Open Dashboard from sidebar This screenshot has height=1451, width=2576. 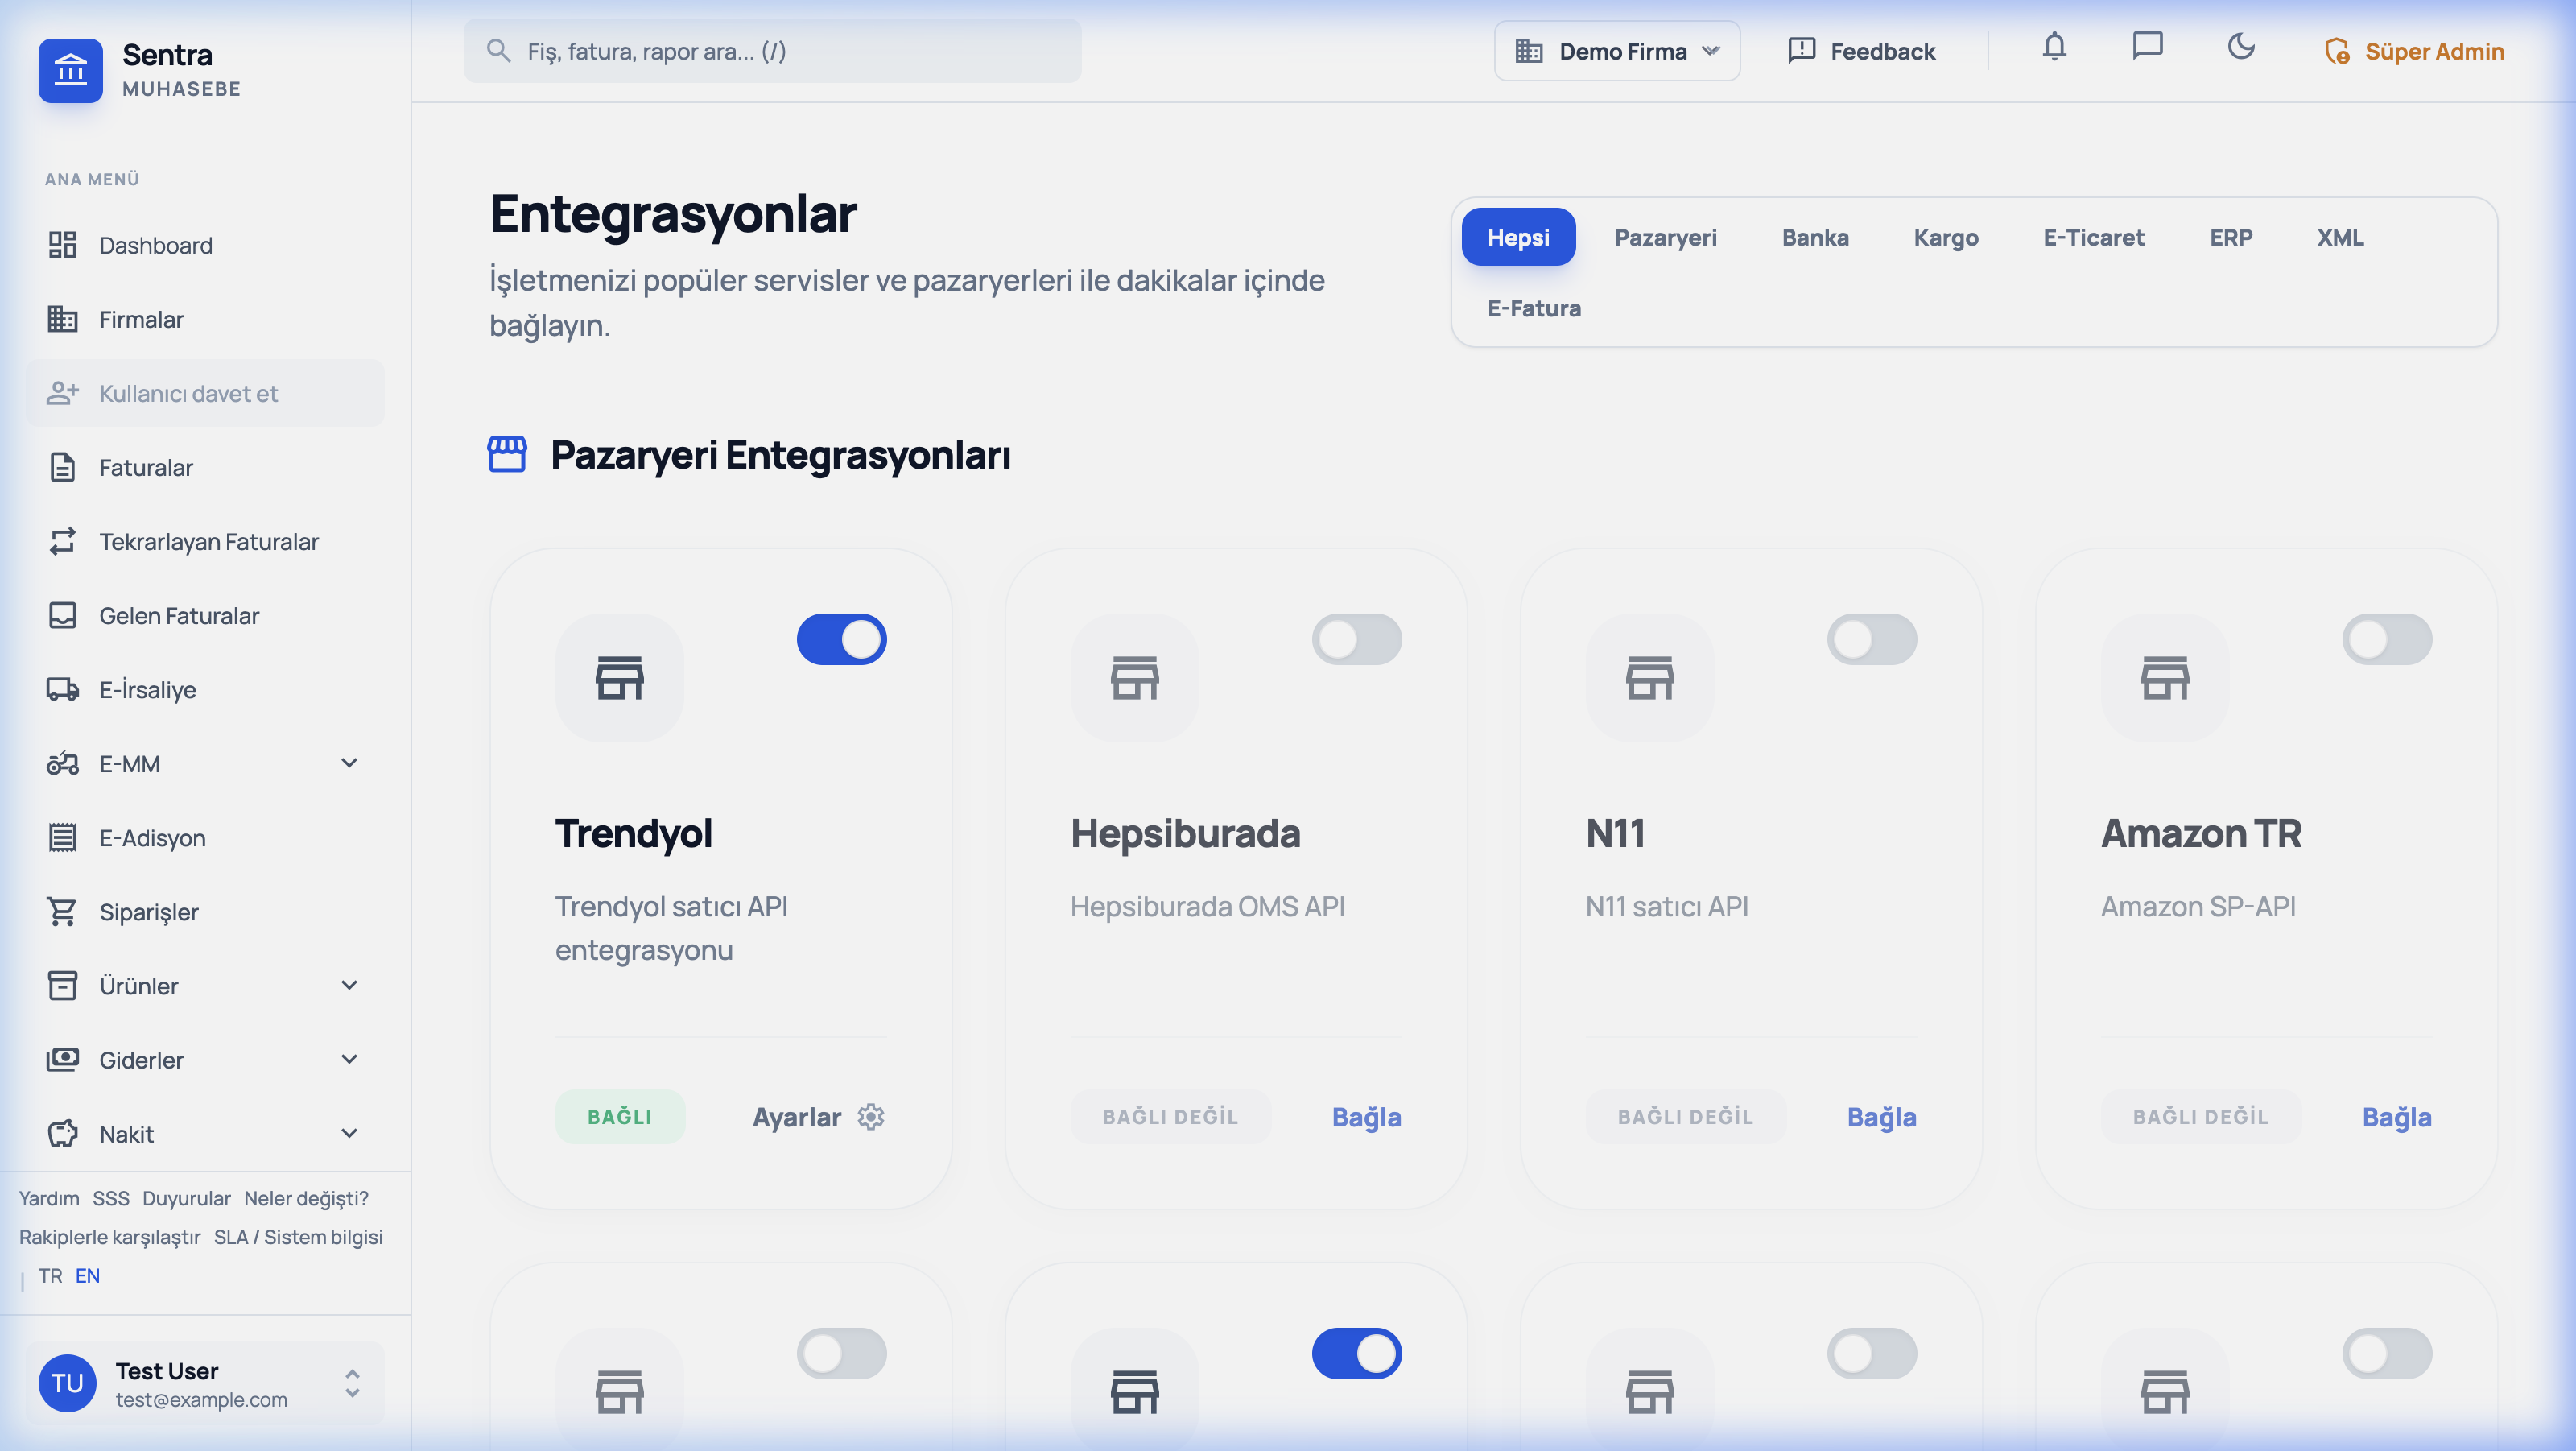click(x=155, y=245)
